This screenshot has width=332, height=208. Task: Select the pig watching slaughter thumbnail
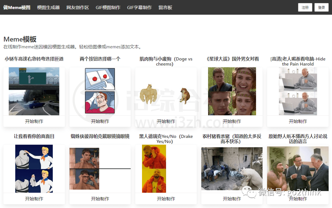pos(232,169)
